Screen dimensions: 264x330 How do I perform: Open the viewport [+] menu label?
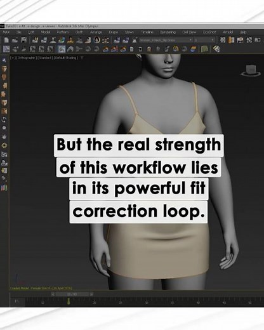click(x=12, y=58)
